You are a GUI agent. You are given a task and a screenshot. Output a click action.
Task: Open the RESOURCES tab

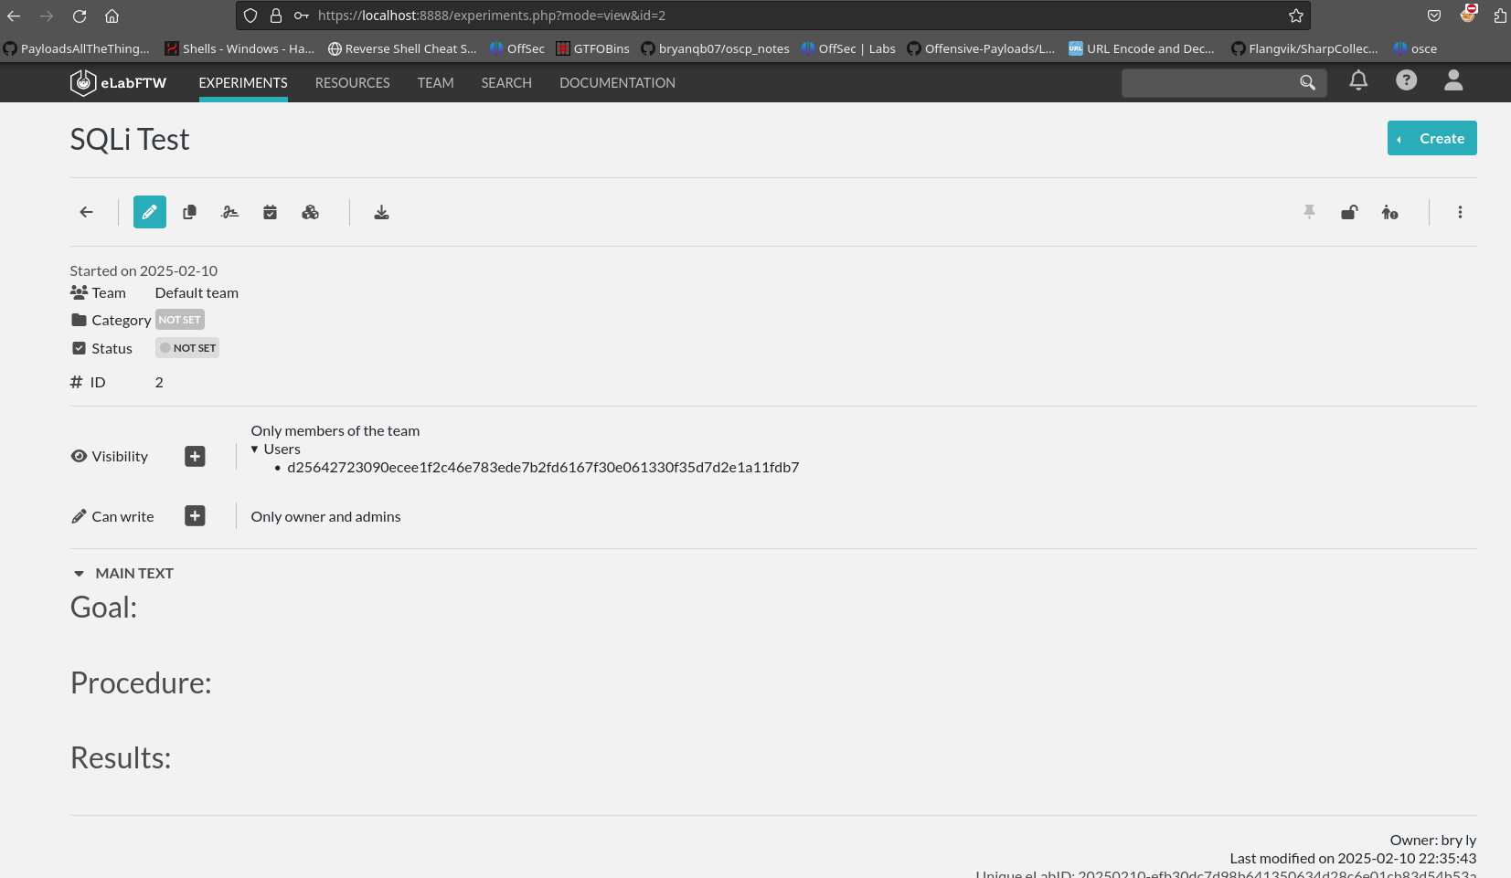353,82
